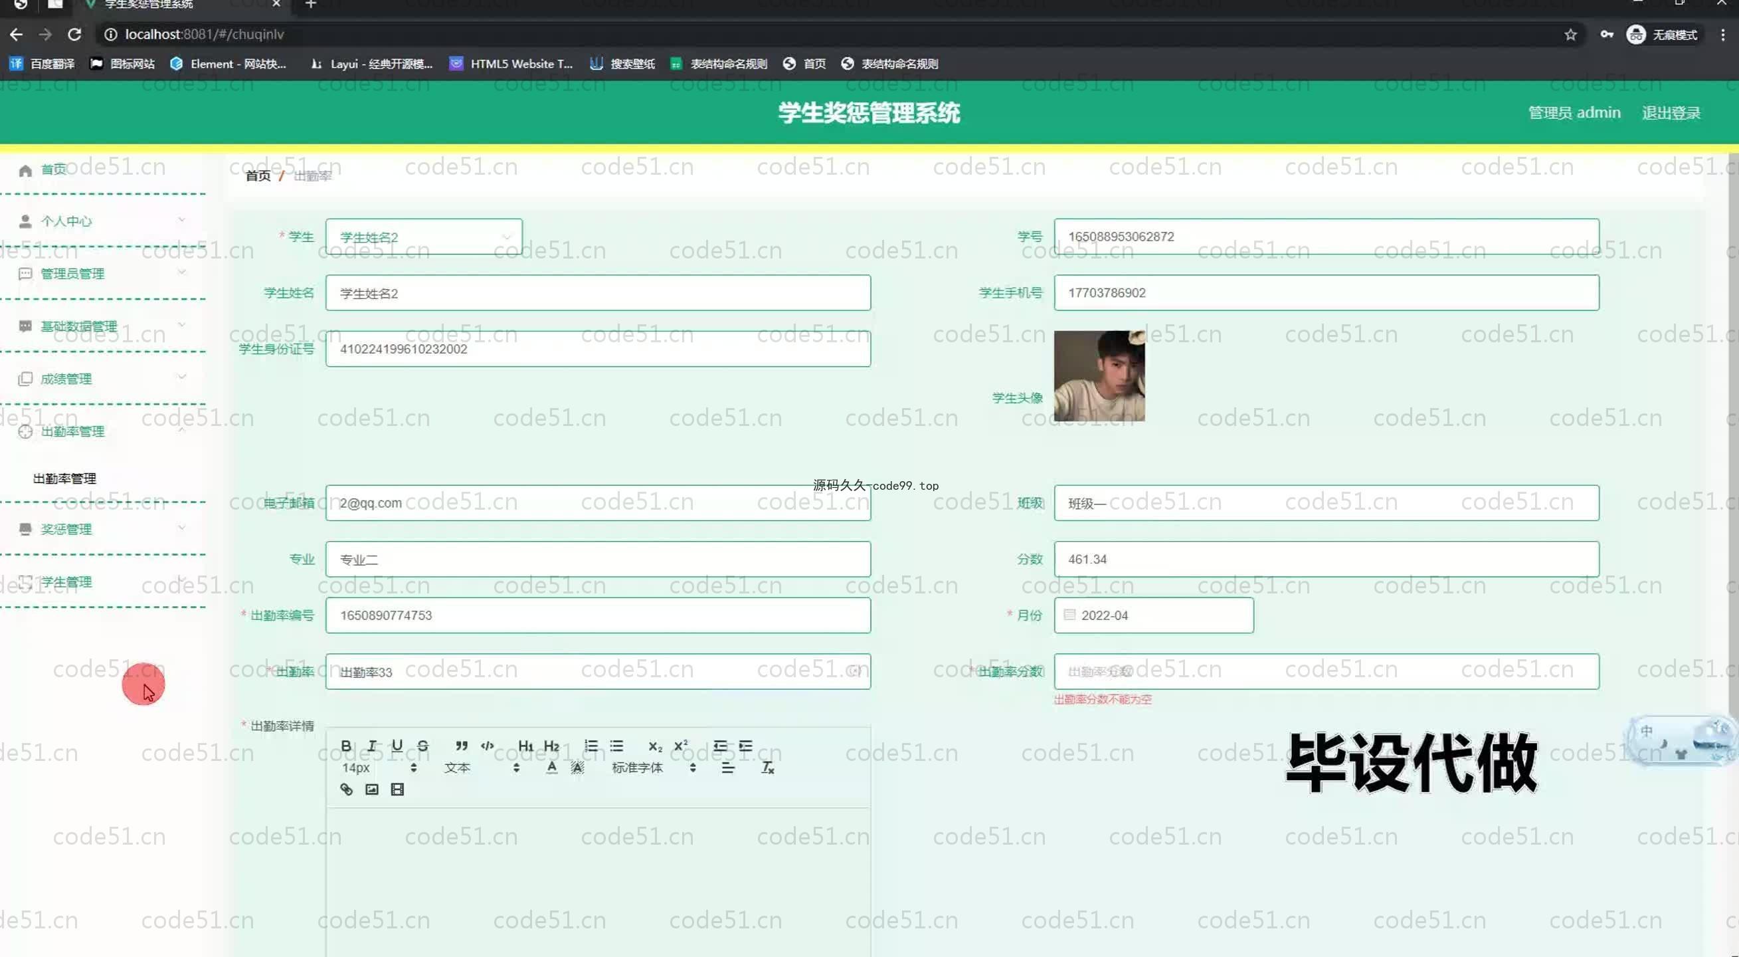
Task: Click the 学生手机号 input field
Action: tap(1327, 293)
